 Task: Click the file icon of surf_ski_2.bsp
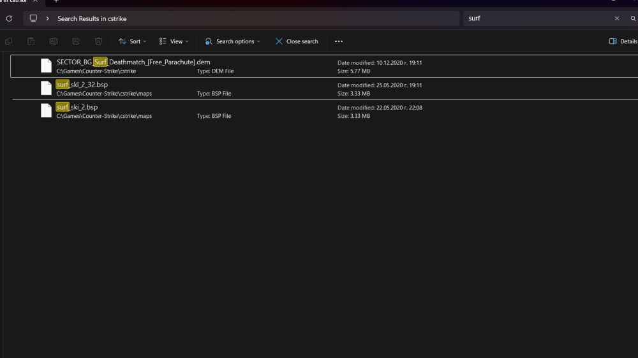click(x=46, y=111)
